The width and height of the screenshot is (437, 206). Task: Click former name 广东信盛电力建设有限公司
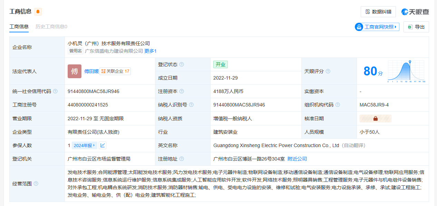tap(114, 51)
